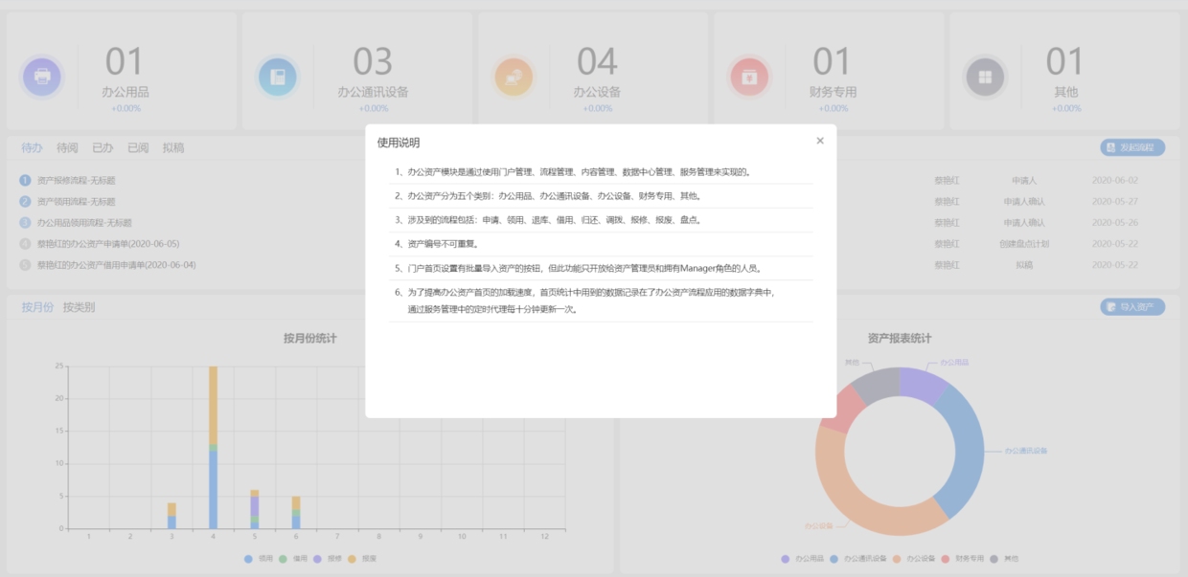The image size is (1188, 577).
Task: Close the 使用说明 dialog
Action: [x=820, y=141]
